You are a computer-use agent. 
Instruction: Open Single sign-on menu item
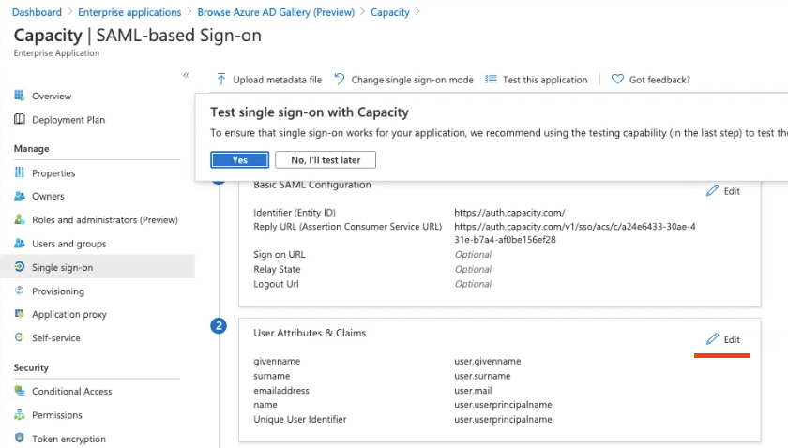point(62,268)
